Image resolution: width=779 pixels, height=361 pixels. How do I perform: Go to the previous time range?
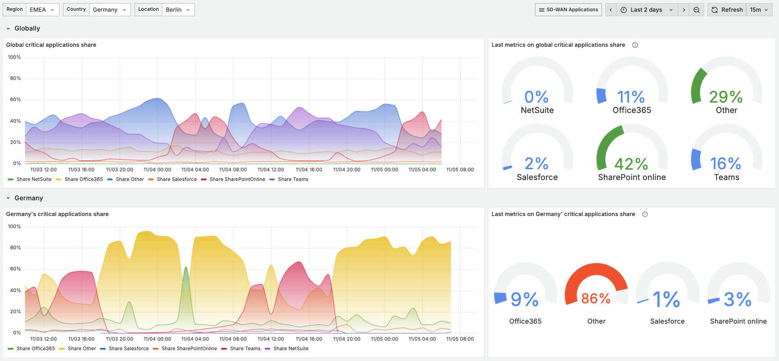coord(611,10)
